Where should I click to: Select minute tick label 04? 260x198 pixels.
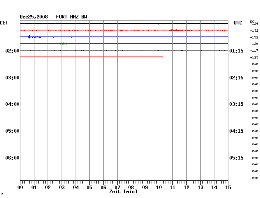point(76,188)
